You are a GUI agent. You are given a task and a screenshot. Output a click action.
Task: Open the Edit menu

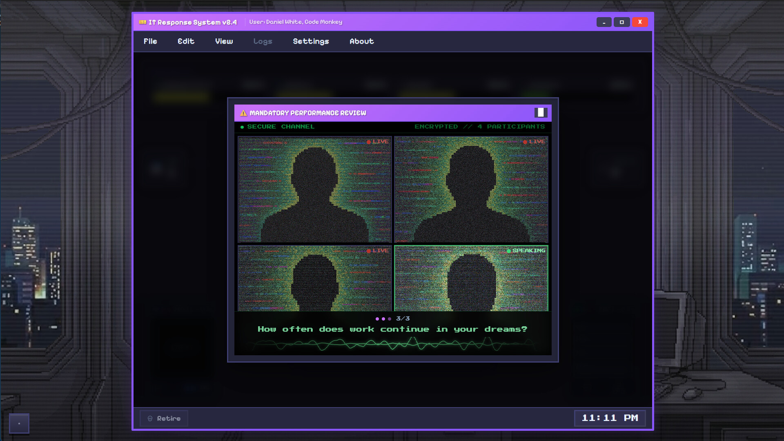click(x=186, y=41)
